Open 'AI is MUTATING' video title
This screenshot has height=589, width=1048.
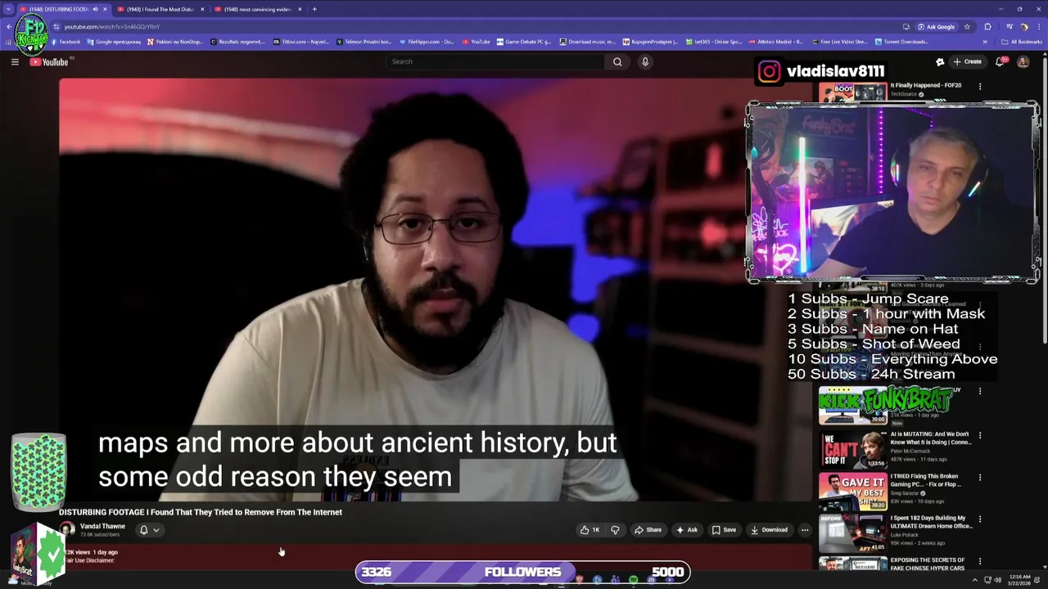(930, 438)
